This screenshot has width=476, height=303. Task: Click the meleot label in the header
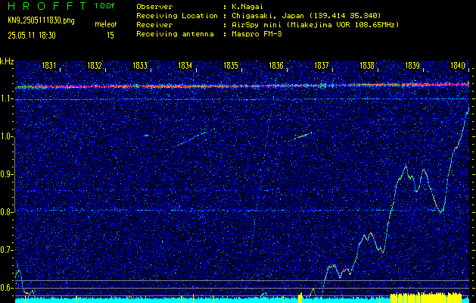pyautogui.click(x=106, y=24)
